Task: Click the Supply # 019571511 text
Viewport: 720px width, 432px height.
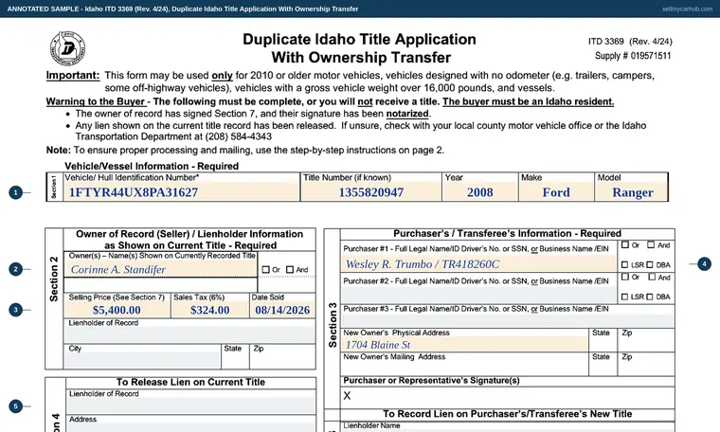Action: click(633, 56)
